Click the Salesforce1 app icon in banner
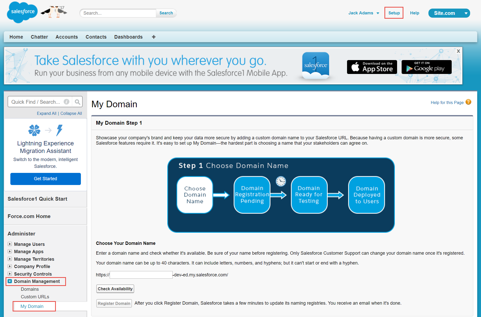The height and width of the screenshot is (317, 481). pyautogui.click(x=315, y=65)
